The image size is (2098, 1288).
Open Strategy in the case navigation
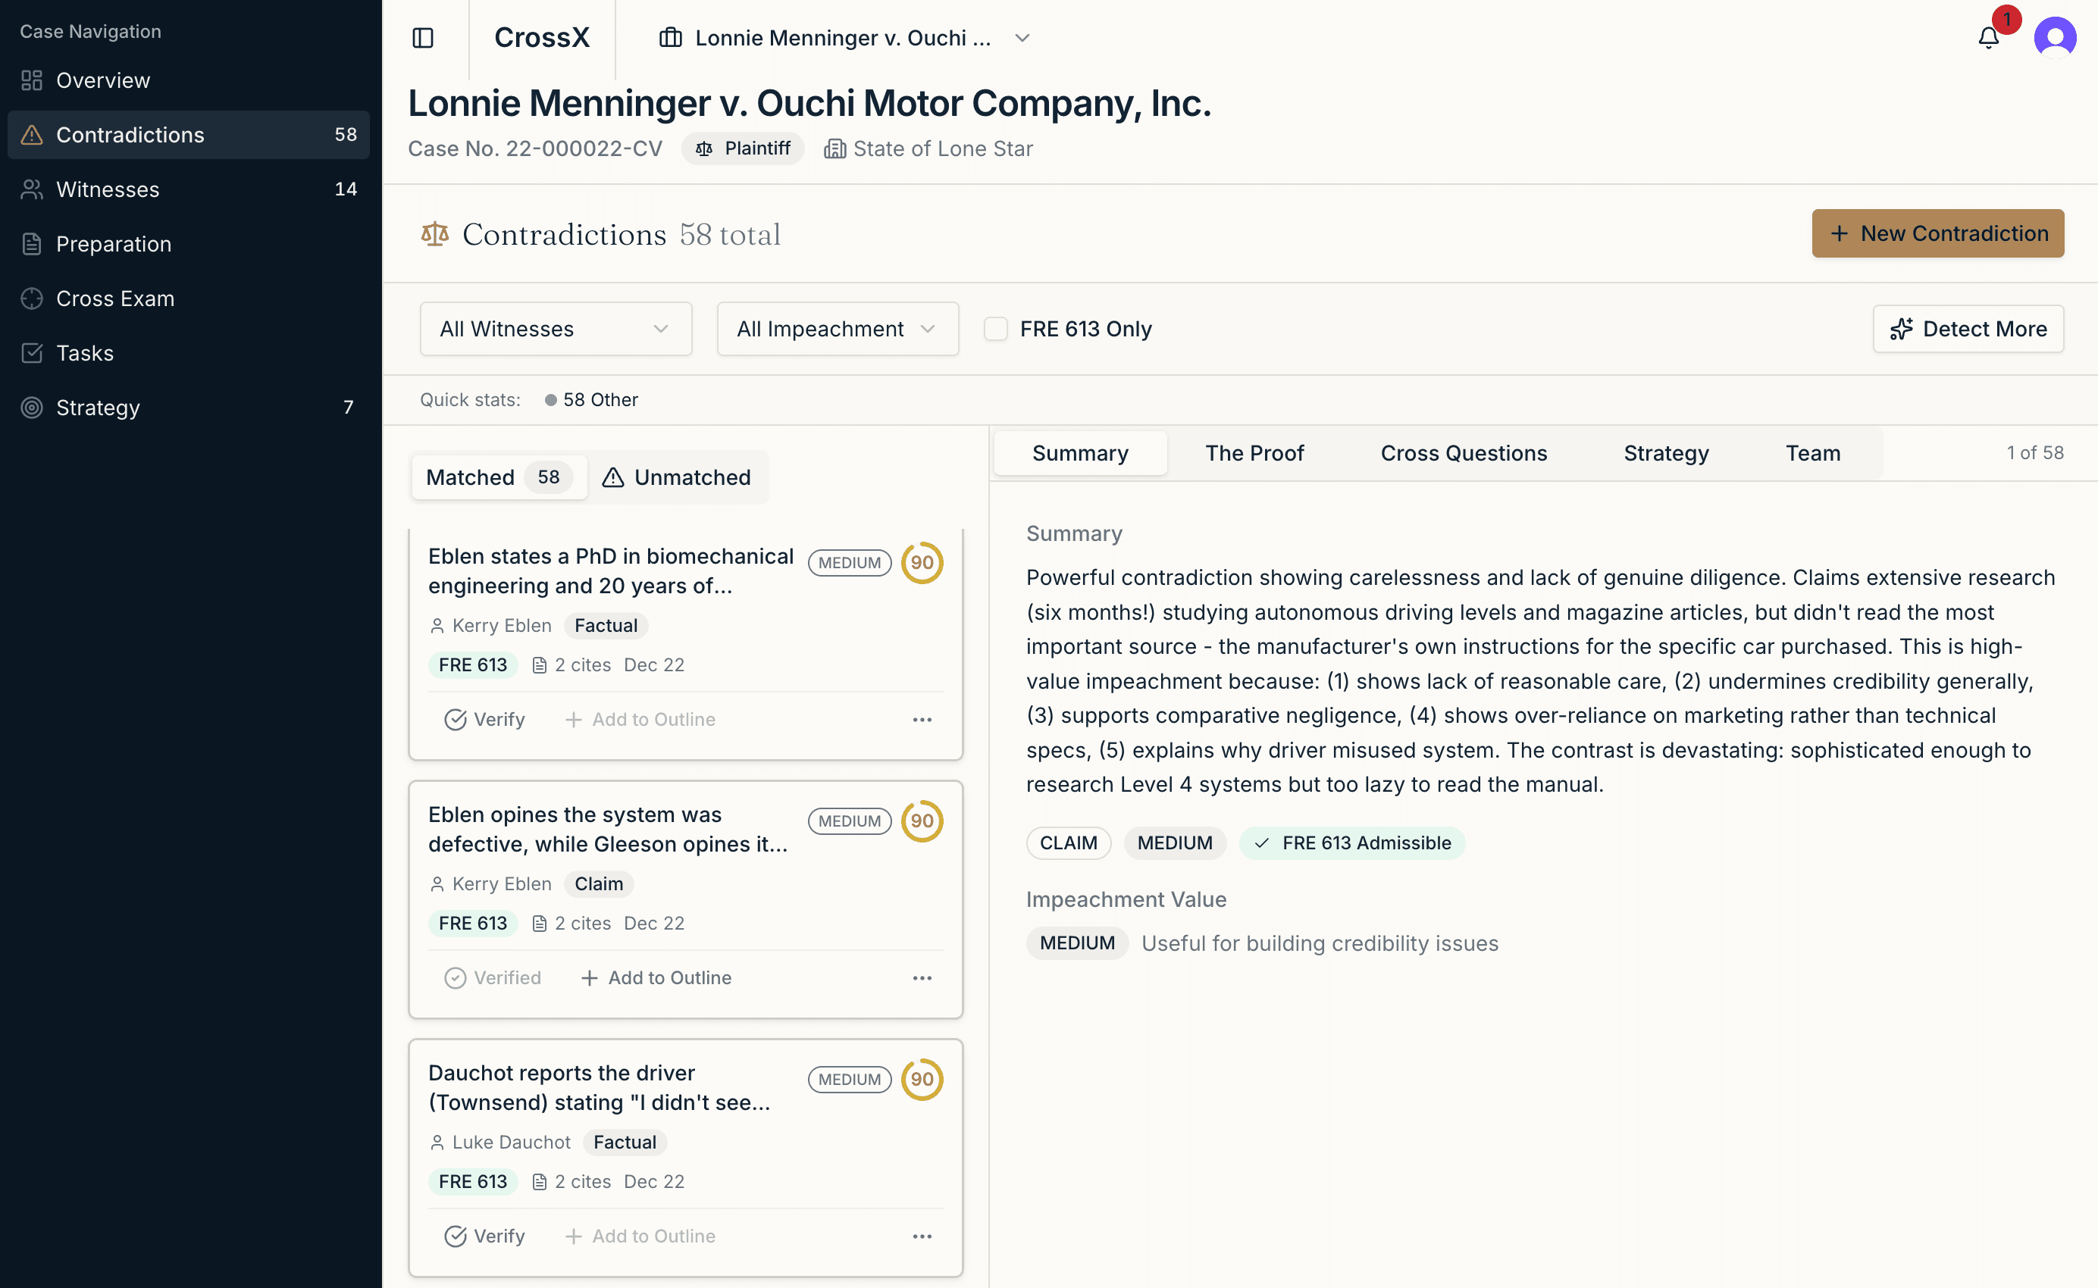pyautogui.click(x=98, y=407)
